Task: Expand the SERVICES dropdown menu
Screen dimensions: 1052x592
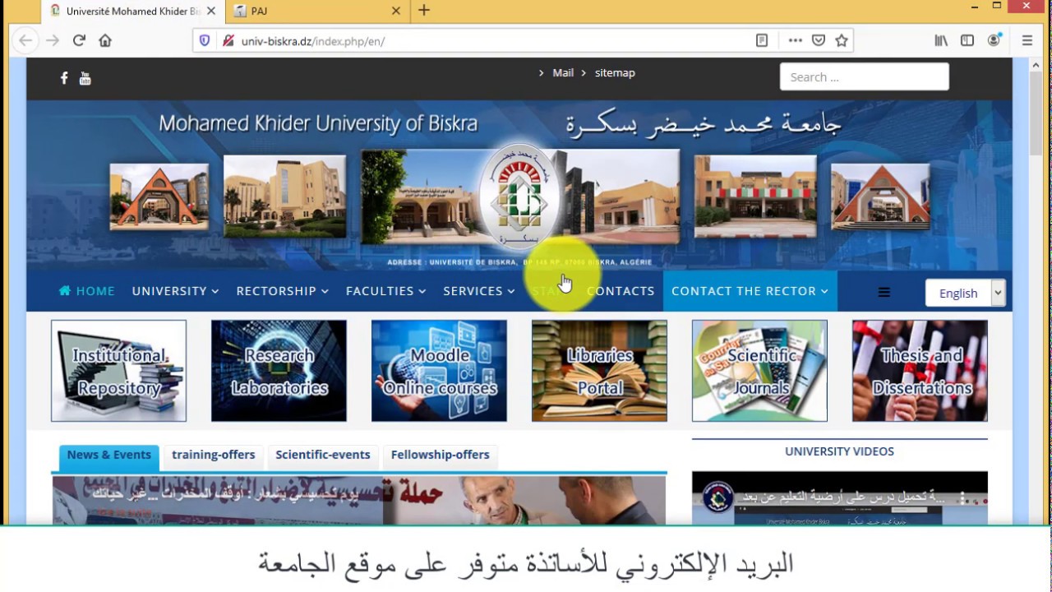Action: [479, 291]
